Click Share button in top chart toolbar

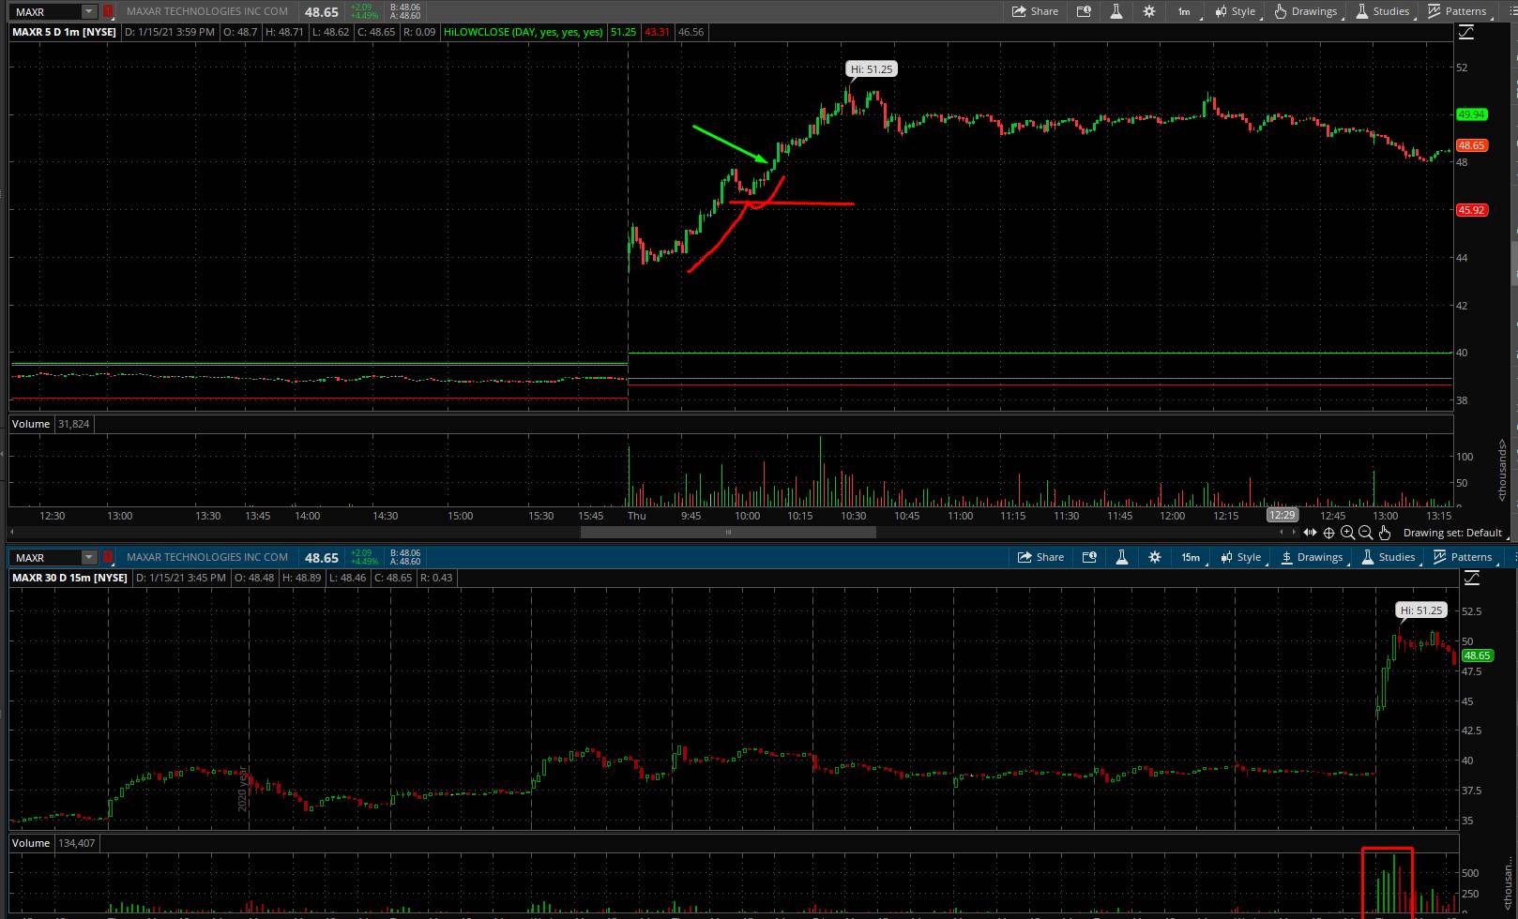pos(1034,11)
